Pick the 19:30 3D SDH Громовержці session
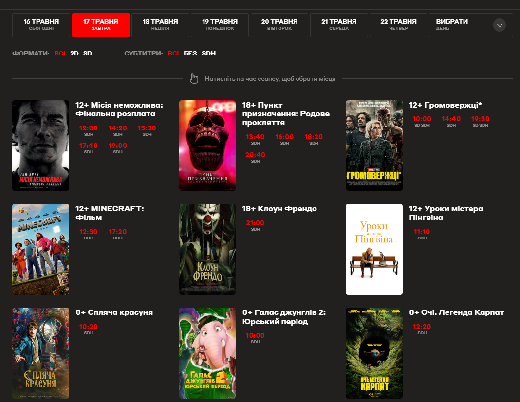This screenshot has height=402, width=520. click(x=480, y=121)
